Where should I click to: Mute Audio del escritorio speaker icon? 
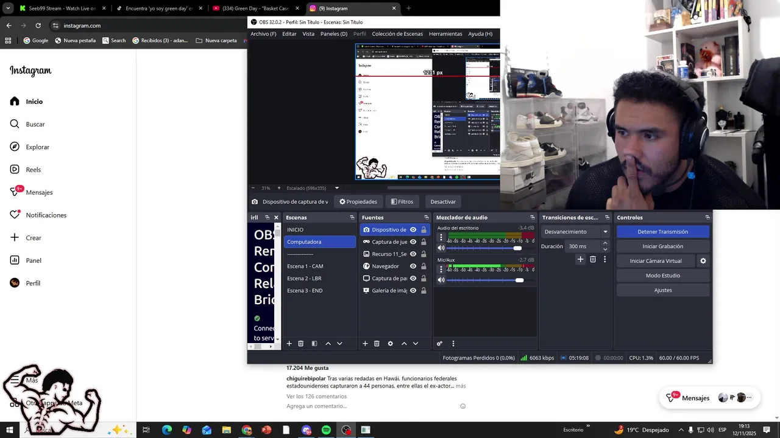441,248
